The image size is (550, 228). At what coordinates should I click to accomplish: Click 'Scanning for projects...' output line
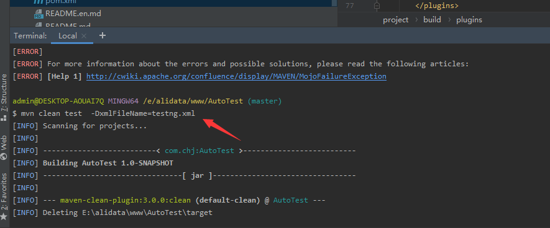pos(80,126)
